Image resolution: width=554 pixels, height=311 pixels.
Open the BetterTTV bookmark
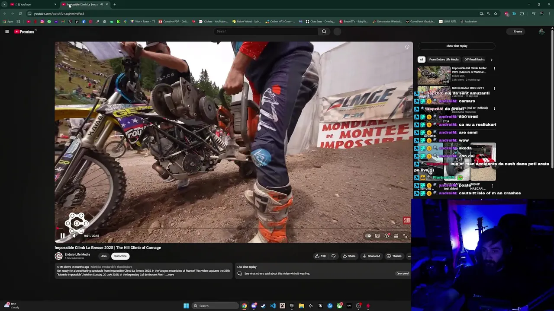(x=353, y=22)
